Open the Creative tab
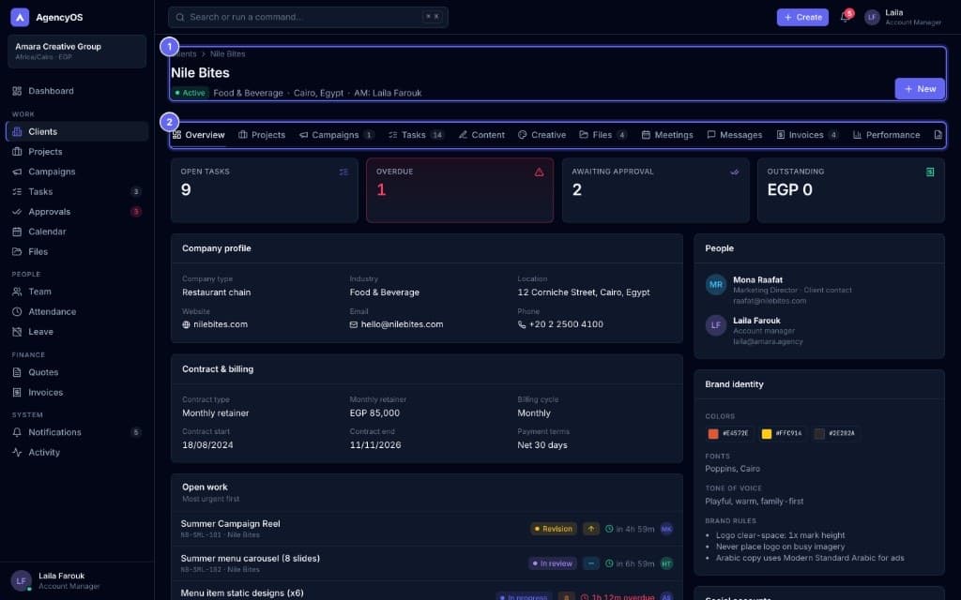Image resolution: width=961 pixels, height=600 pixels. 542,135
